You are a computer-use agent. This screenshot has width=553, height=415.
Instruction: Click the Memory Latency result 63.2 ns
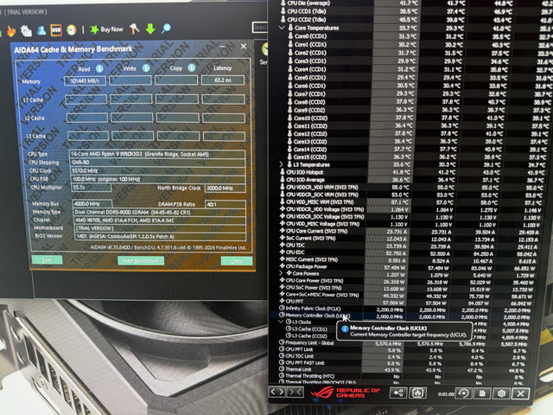tap(223, 80)
